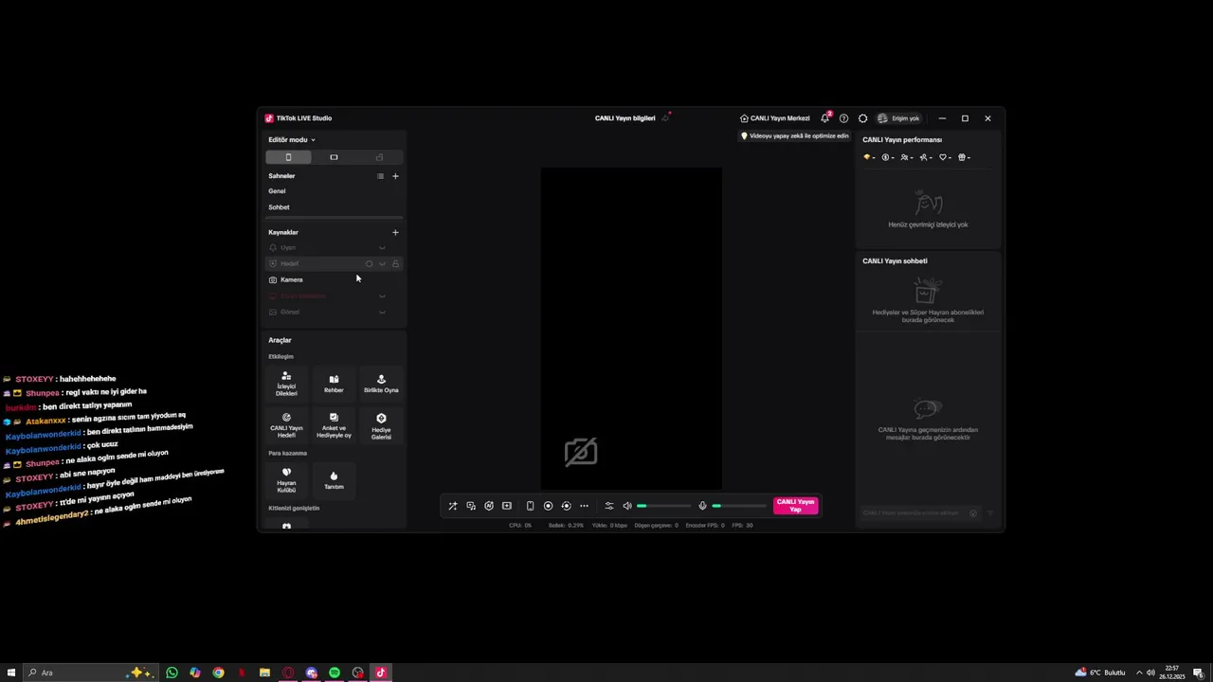Viewport: 1213px width, 682px height.
Task: Toggle the lock on Hedef source
Action: [395, 263]
